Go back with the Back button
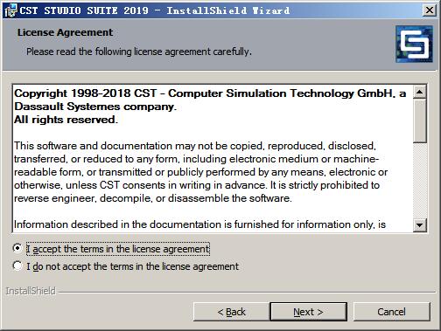The height and width of the screenshot is (331, 441). pyautogui.click(x=231, y=312)
